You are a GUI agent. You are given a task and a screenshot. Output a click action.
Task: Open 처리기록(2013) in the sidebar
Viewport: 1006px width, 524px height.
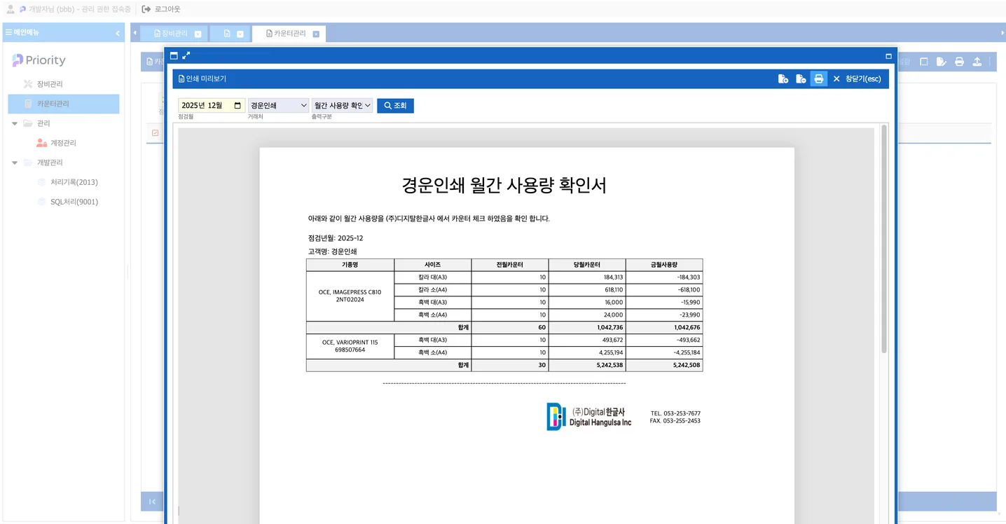(74, 182)
